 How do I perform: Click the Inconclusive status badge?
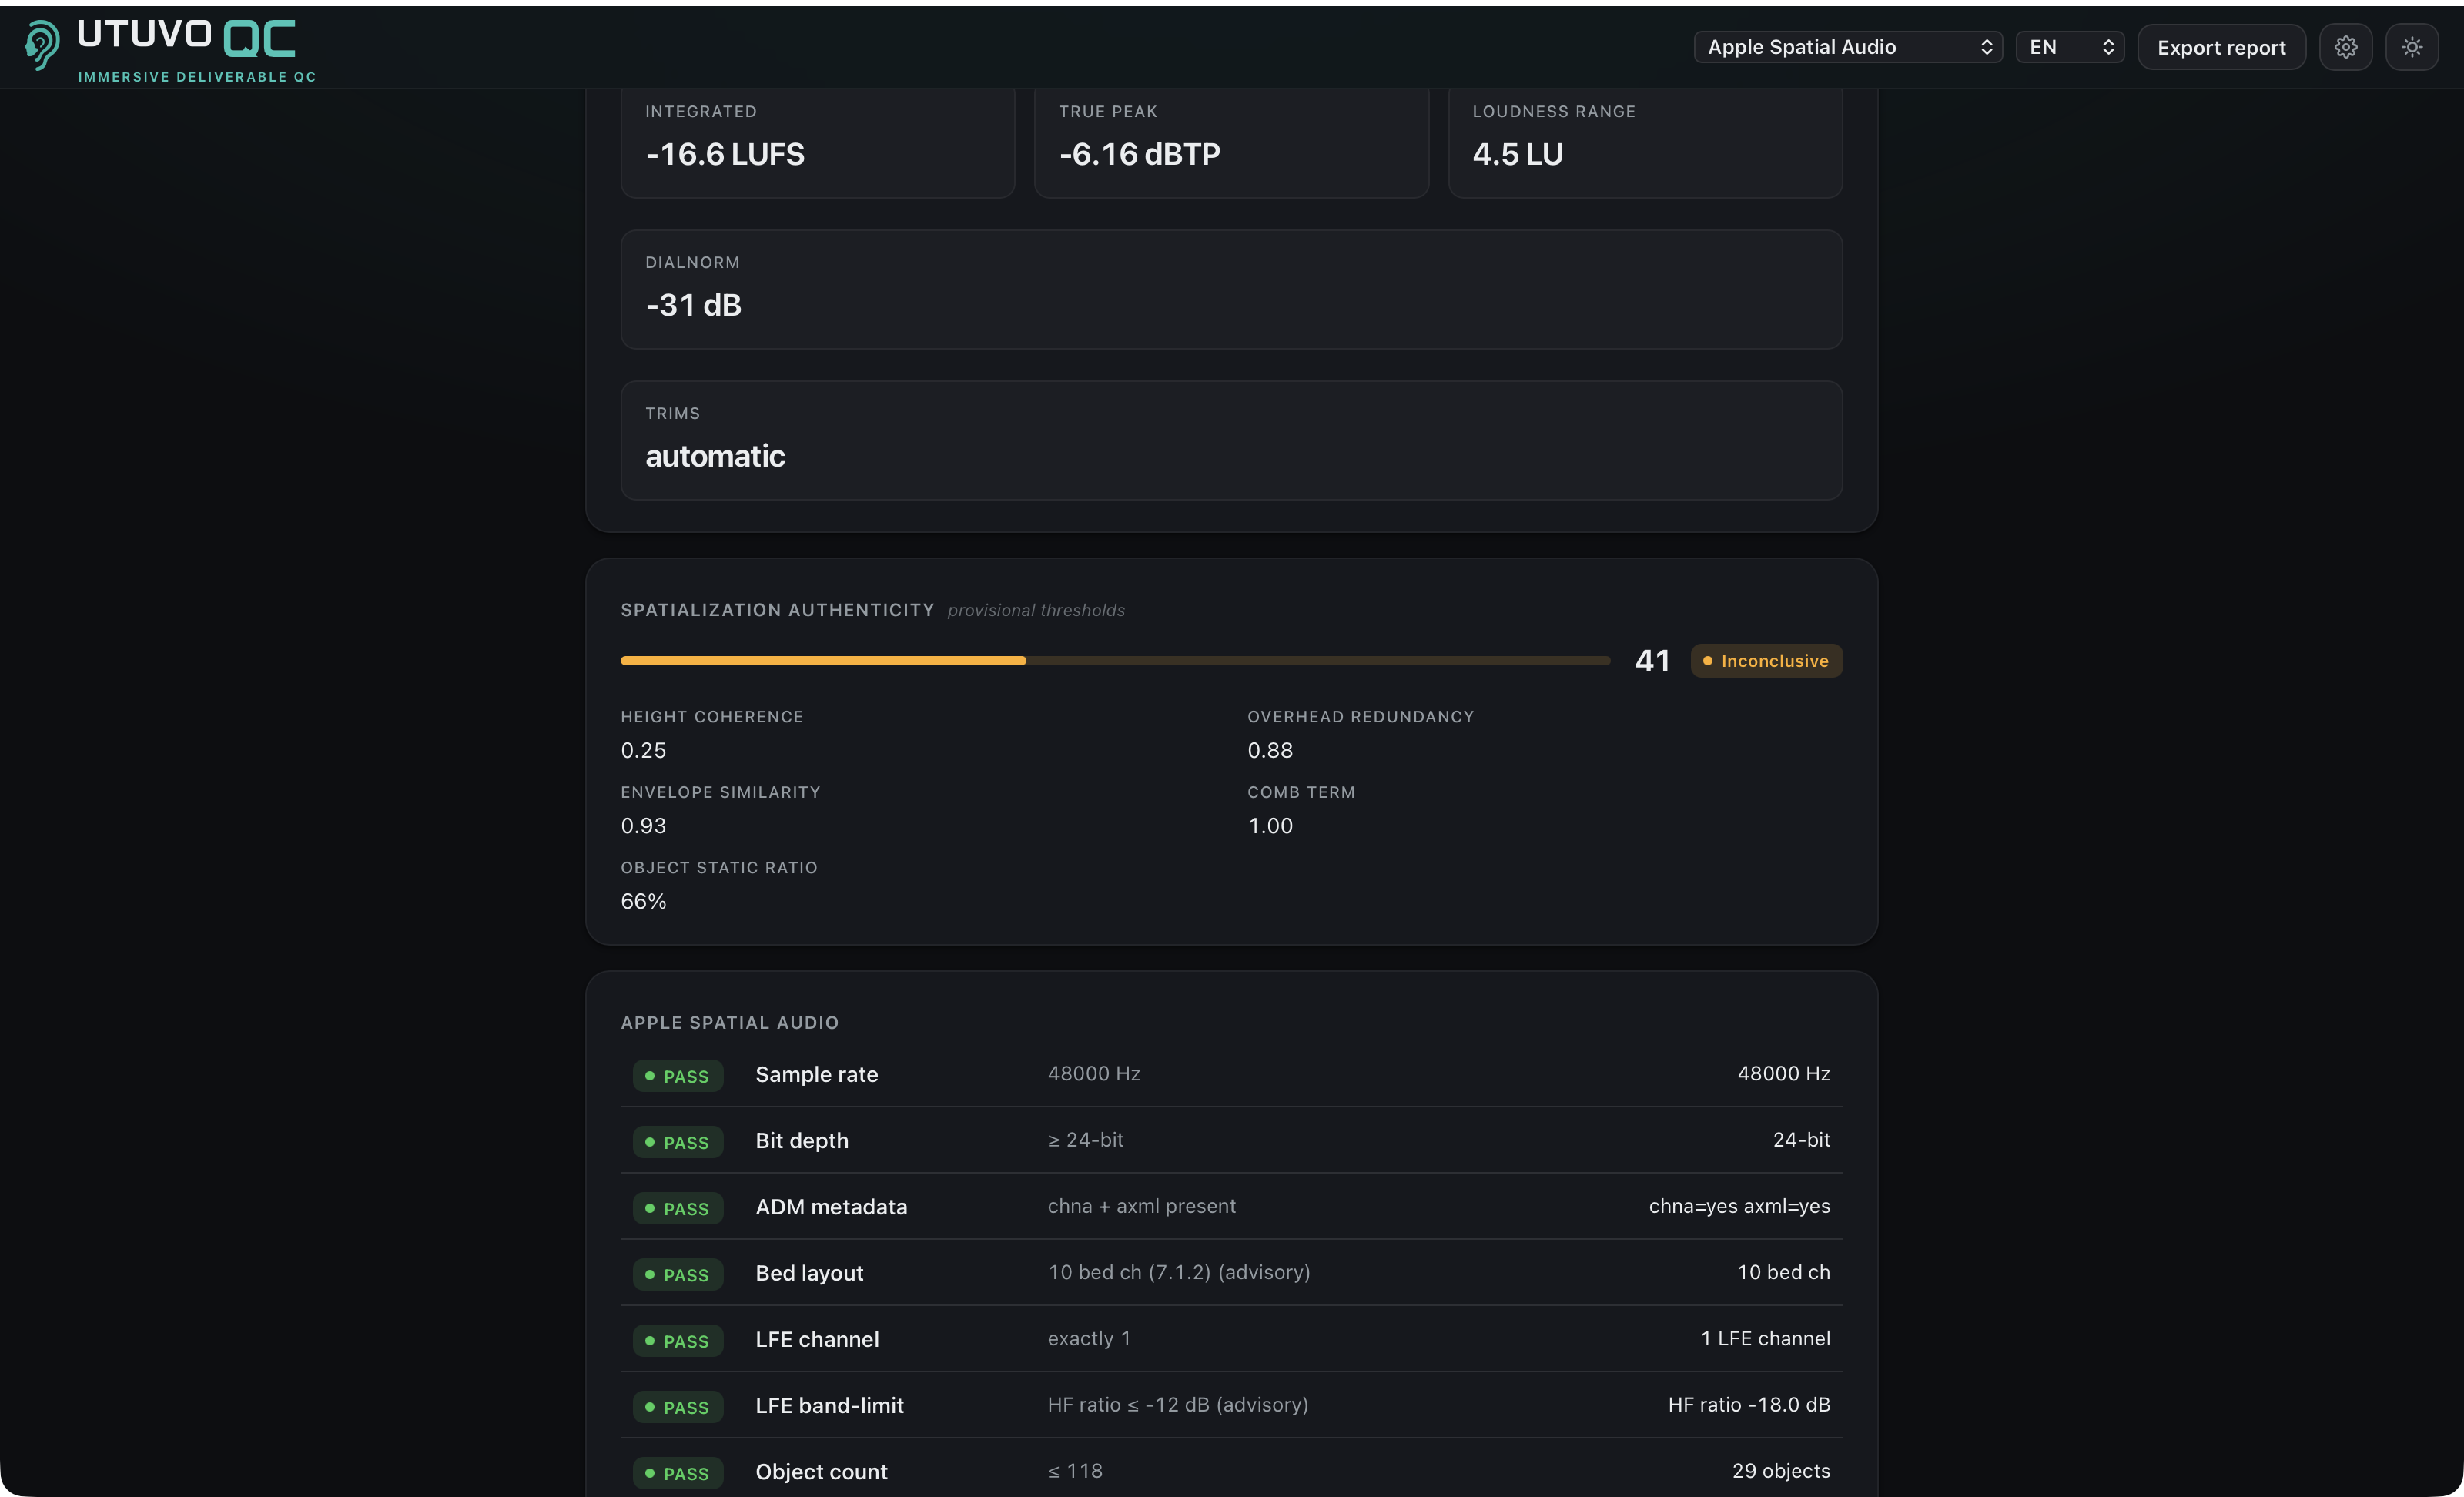tap(1766, 661)
